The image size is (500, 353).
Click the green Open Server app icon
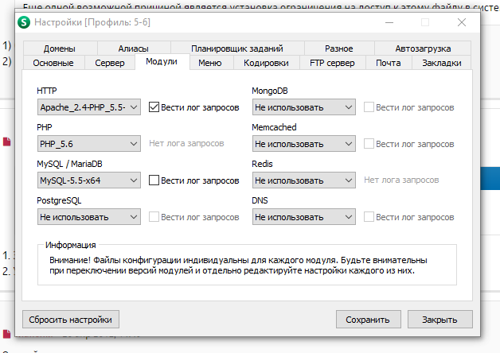[24, 22]
